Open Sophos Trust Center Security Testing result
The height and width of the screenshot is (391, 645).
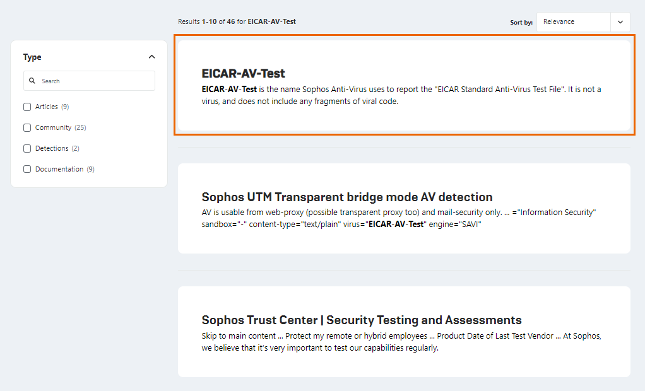click(x=361, y=320)
